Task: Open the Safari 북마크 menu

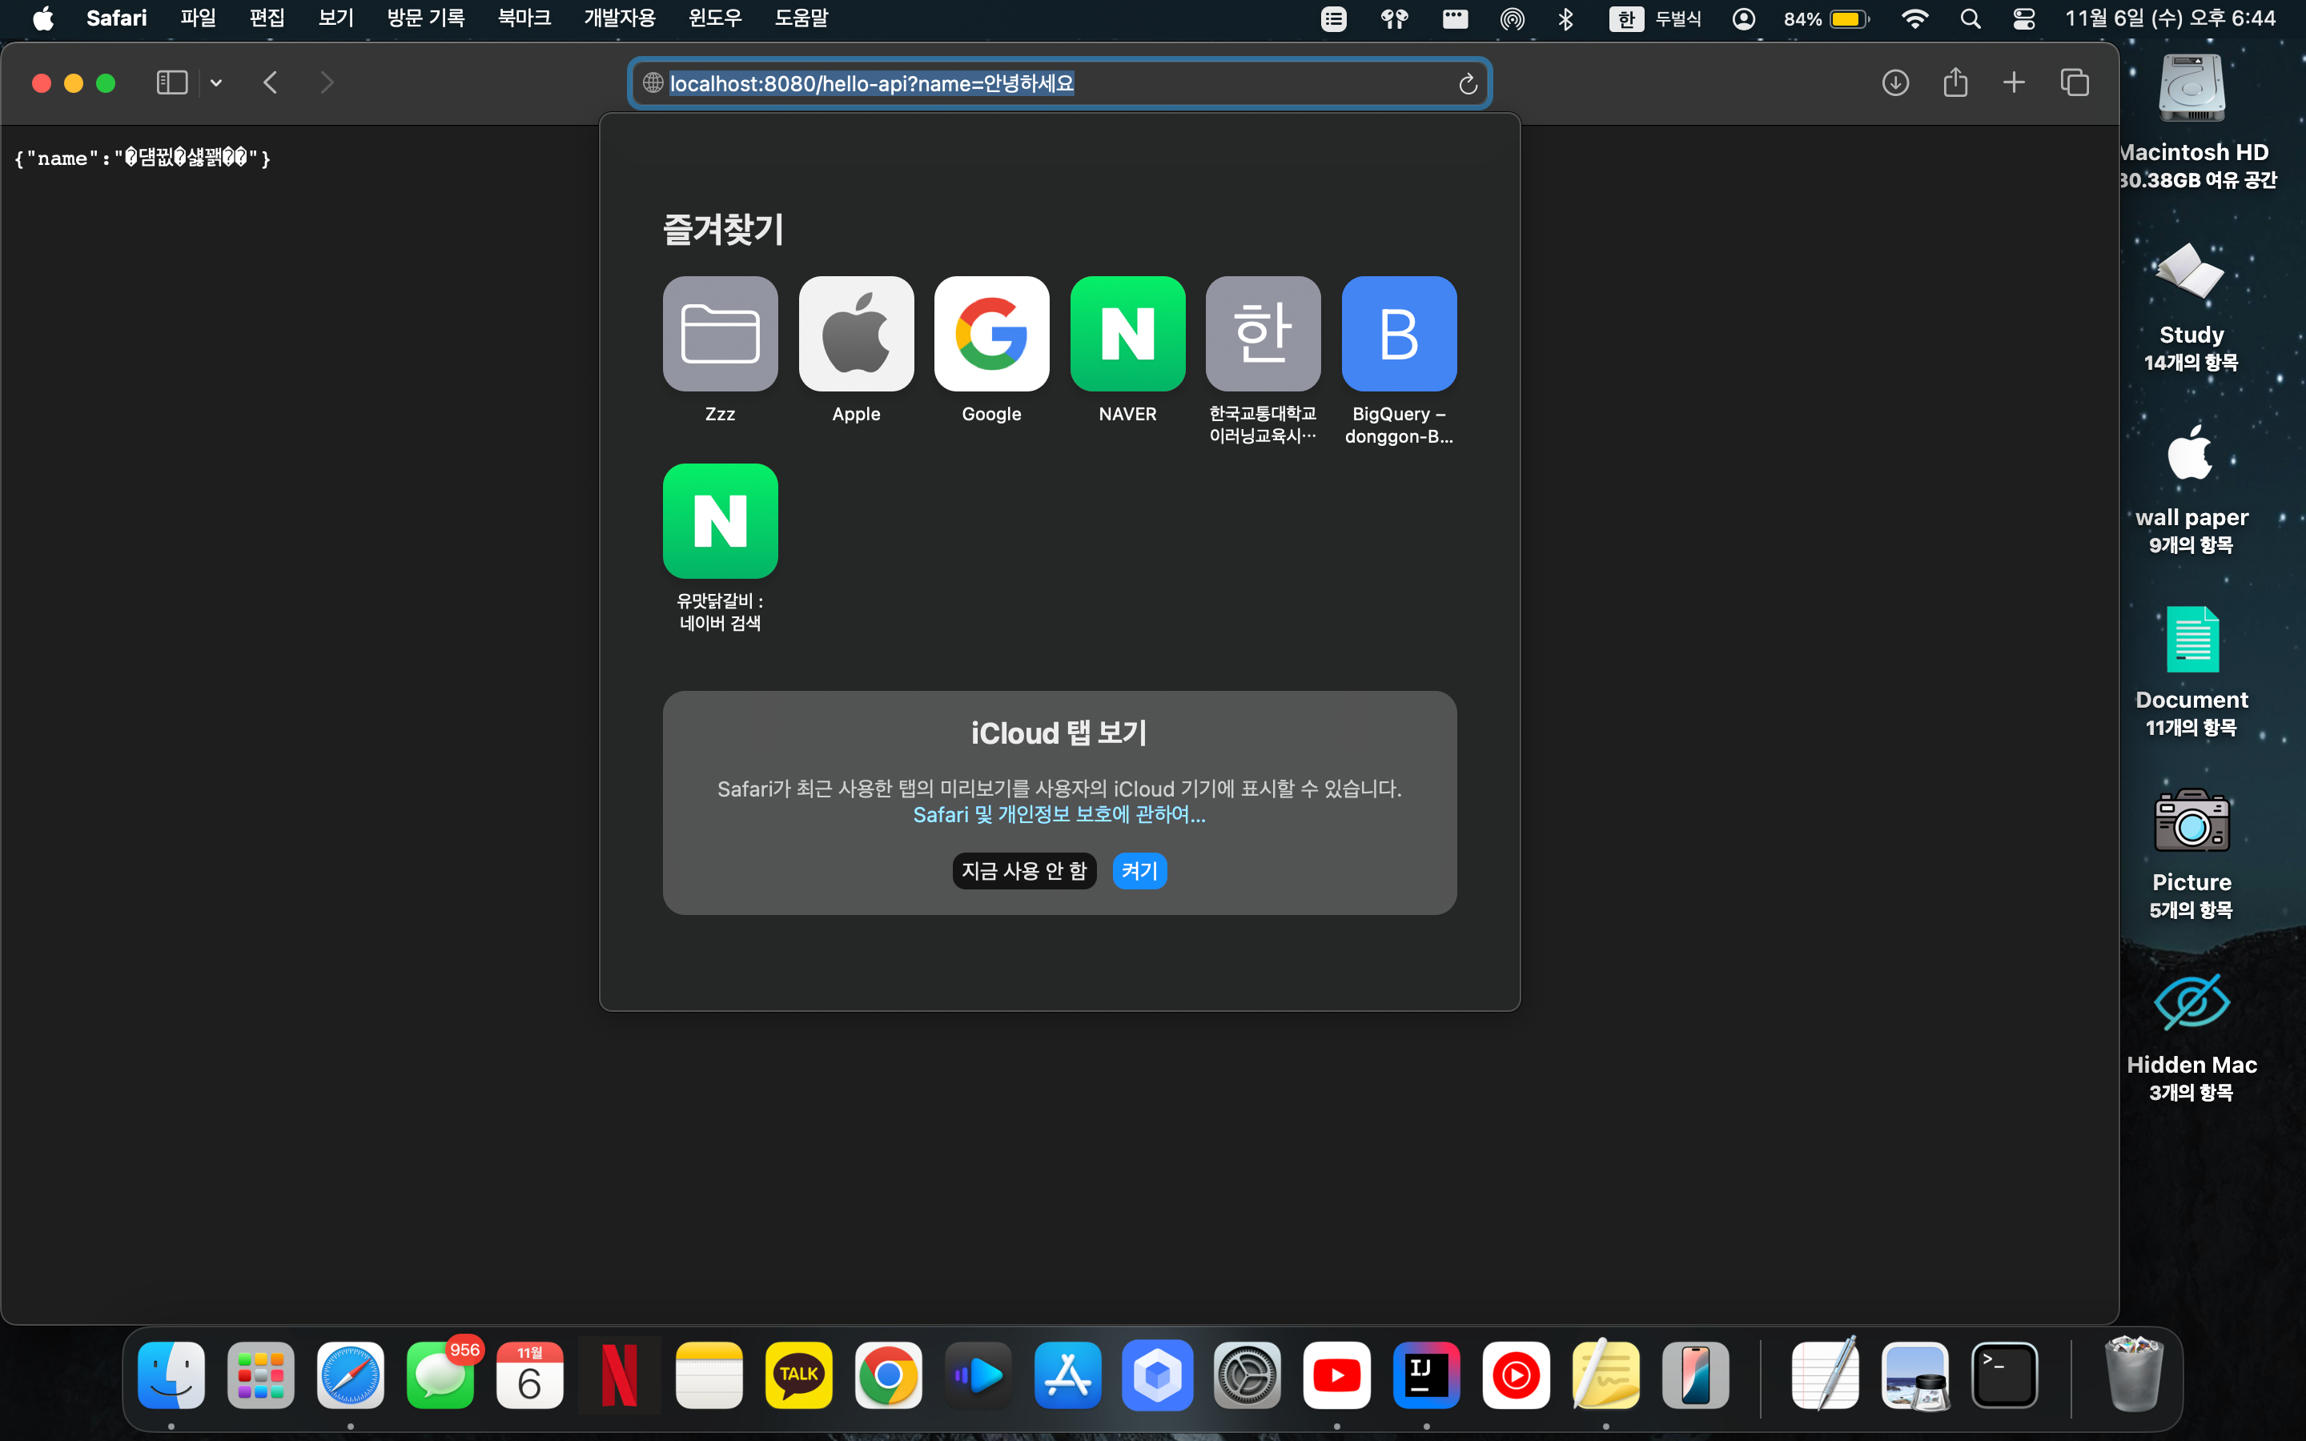Action: click(518, 18)
